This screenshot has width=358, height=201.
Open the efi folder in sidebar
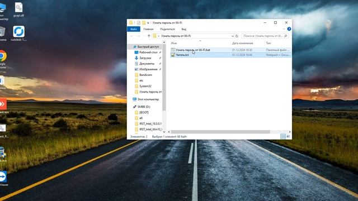point(141,118)
